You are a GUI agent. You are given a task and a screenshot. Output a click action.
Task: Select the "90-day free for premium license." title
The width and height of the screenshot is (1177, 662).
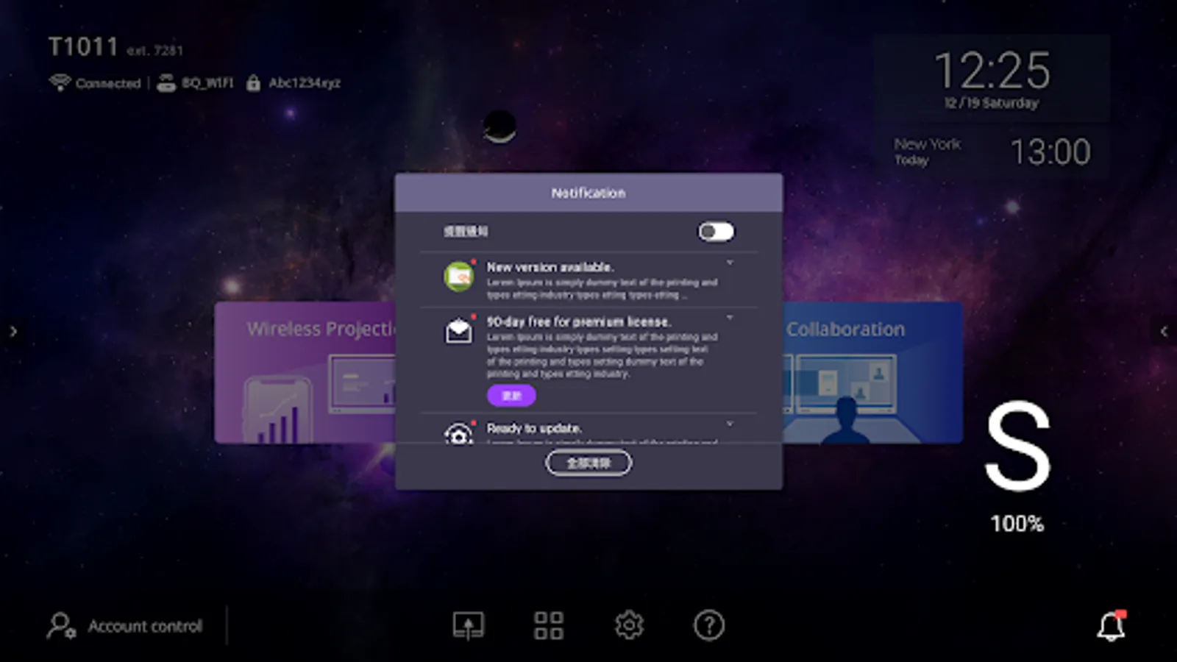point(579,321)
